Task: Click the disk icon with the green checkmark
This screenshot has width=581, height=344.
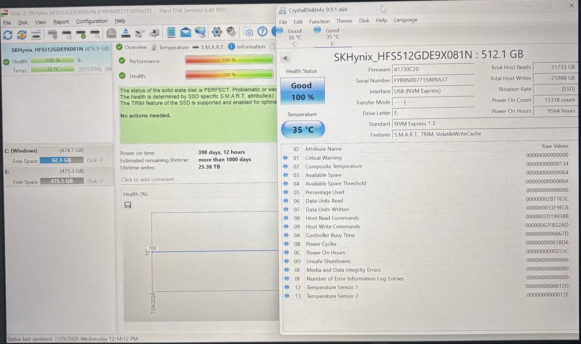Action: (x=81, y=34)
